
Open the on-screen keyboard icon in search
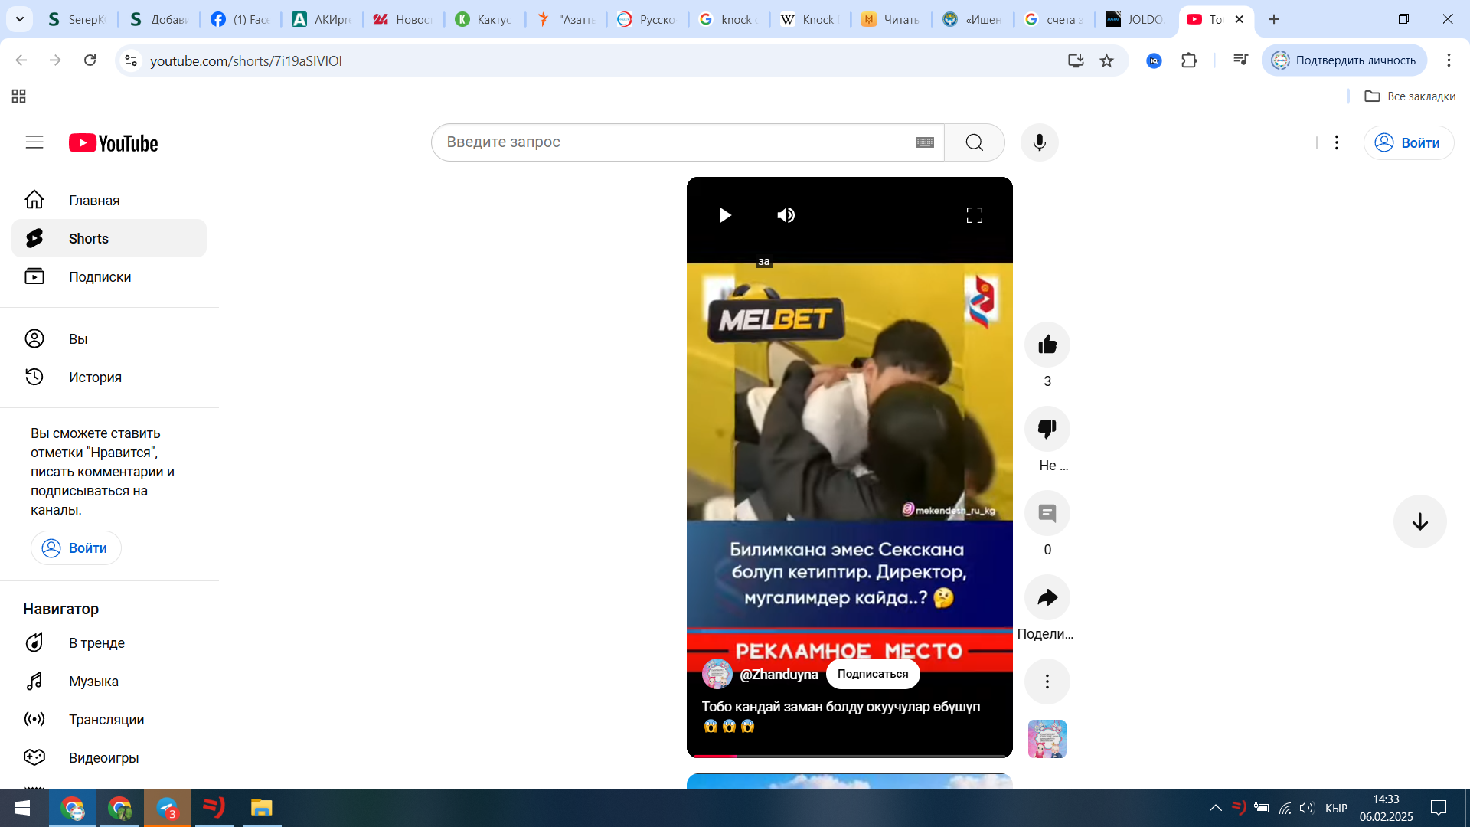coord(924,142)
